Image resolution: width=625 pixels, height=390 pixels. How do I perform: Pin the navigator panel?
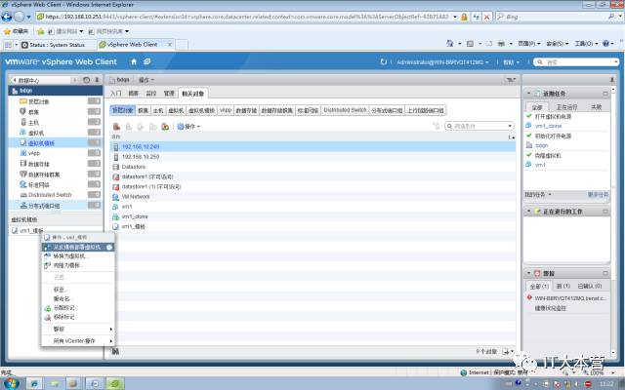point(97,80)
